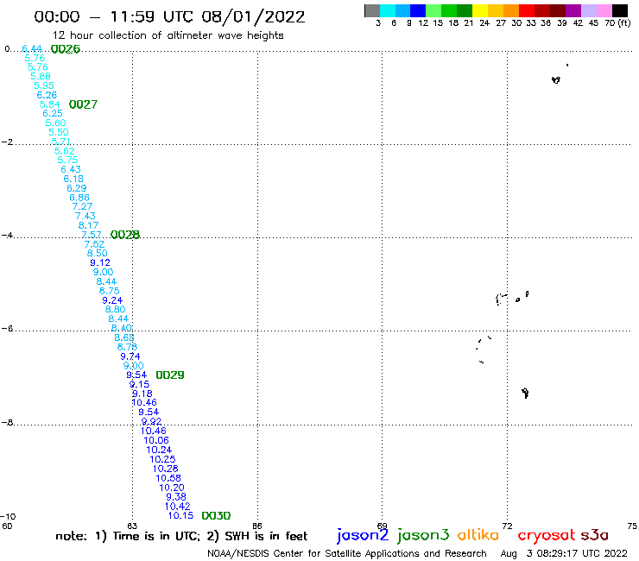
Task: Click the SWH units note text
Action: tap(257, 536)
